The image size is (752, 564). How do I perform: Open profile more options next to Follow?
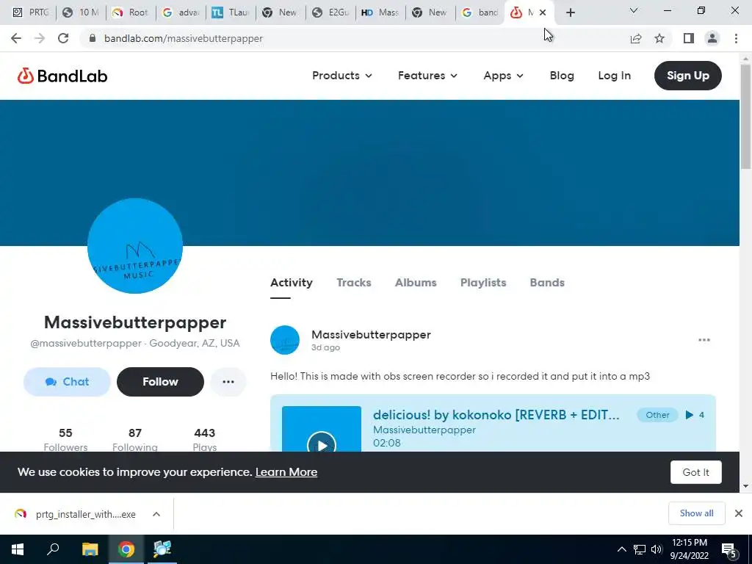(x=228, y=382)
